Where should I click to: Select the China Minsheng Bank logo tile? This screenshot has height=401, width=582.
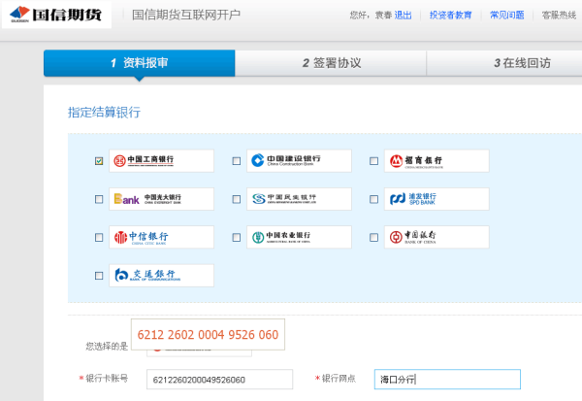click(299, 199)
